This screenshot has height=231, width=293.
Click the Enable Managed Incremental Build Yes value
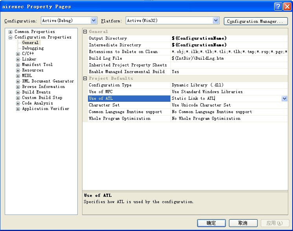point(175,72)
